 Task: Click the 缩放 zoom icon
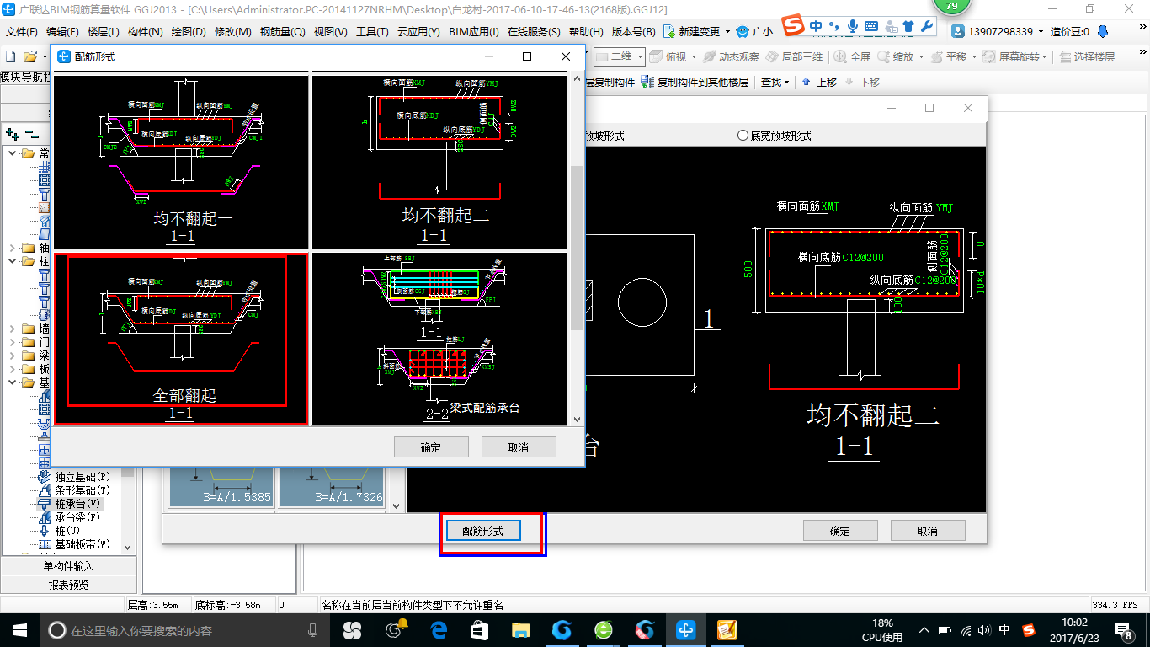[x=884, y=56]
